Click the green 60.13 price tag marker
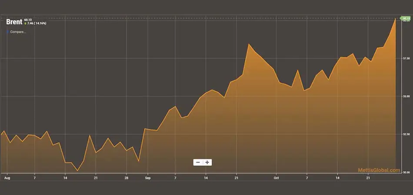 pos(406,18)
